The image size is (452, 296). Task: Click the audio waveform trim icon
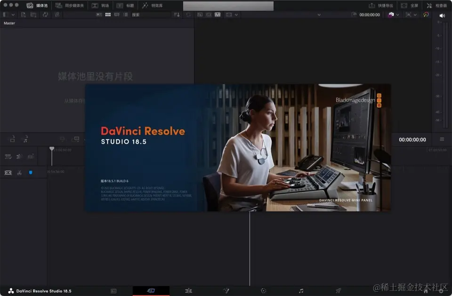pos(31,156)
